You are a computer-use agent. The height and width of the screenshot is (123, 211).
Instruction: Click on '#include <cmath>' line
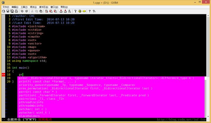[x=26, y=37]
